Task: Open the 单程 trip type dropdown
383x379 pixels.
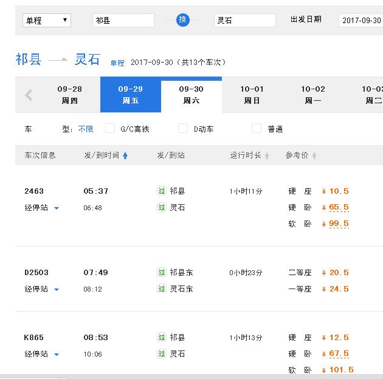Action: pyautogui.click(x=47, y=20)
